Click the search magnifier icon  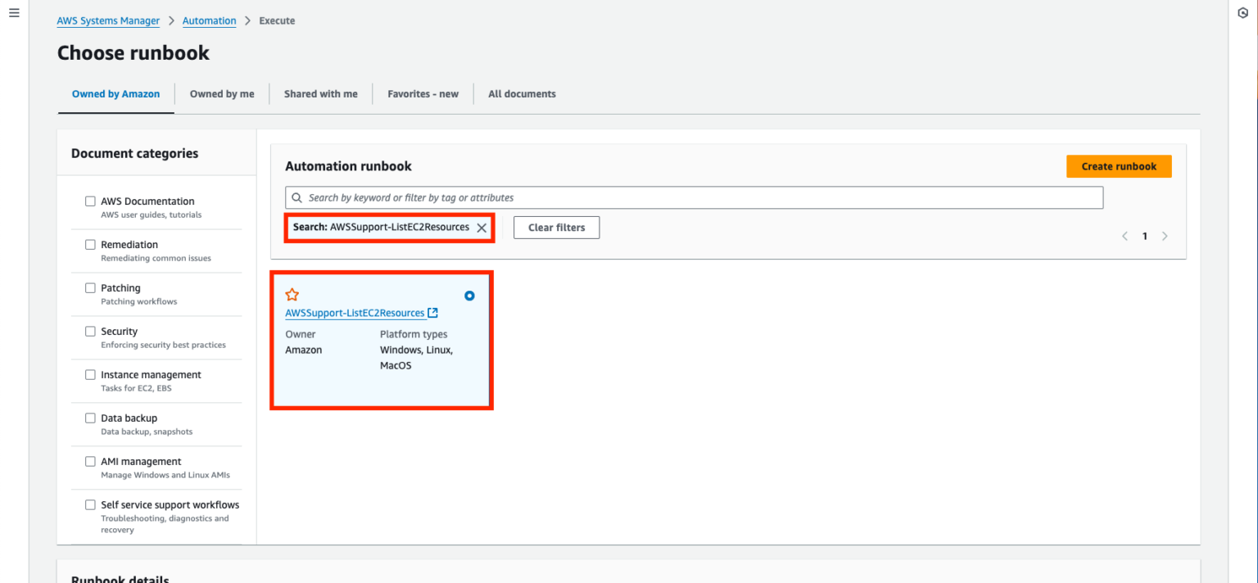click(x=296, y=197)
